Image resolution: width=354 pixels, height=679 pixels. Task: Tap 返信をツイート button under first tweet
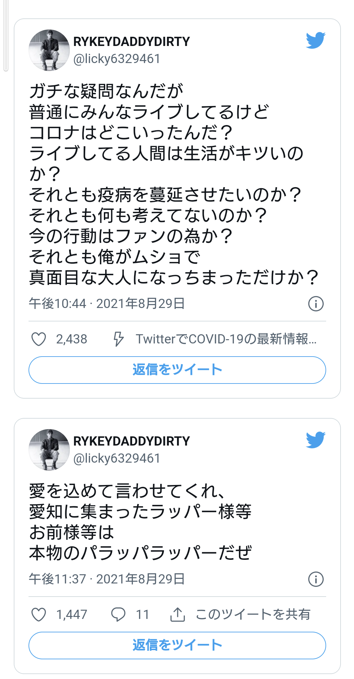click(177, 370)
